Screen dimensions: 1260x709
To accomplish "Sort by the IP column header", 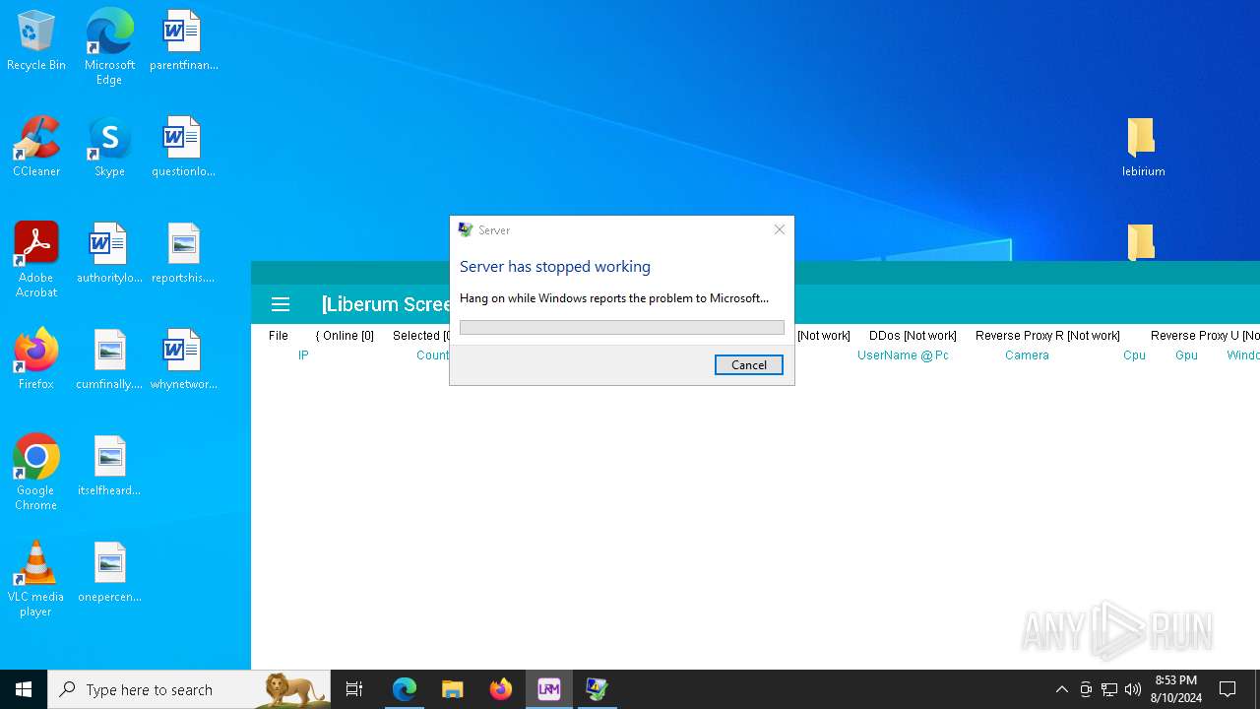I will [x=303, y=355].
